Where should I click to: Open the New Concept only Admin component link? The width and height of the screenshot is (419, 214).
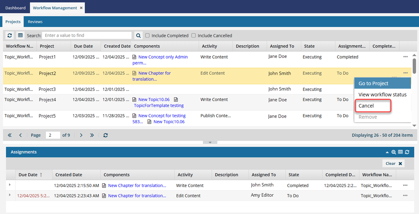163,57
